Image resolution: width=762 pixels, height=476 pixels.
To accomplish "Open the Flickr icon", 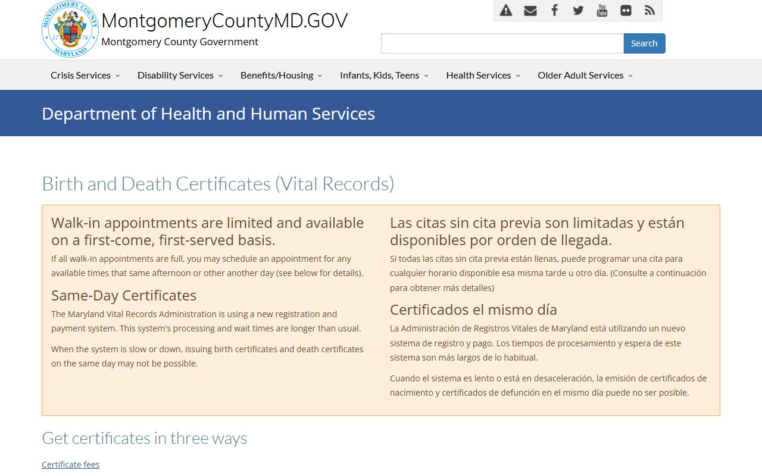I will coord(626,10).
